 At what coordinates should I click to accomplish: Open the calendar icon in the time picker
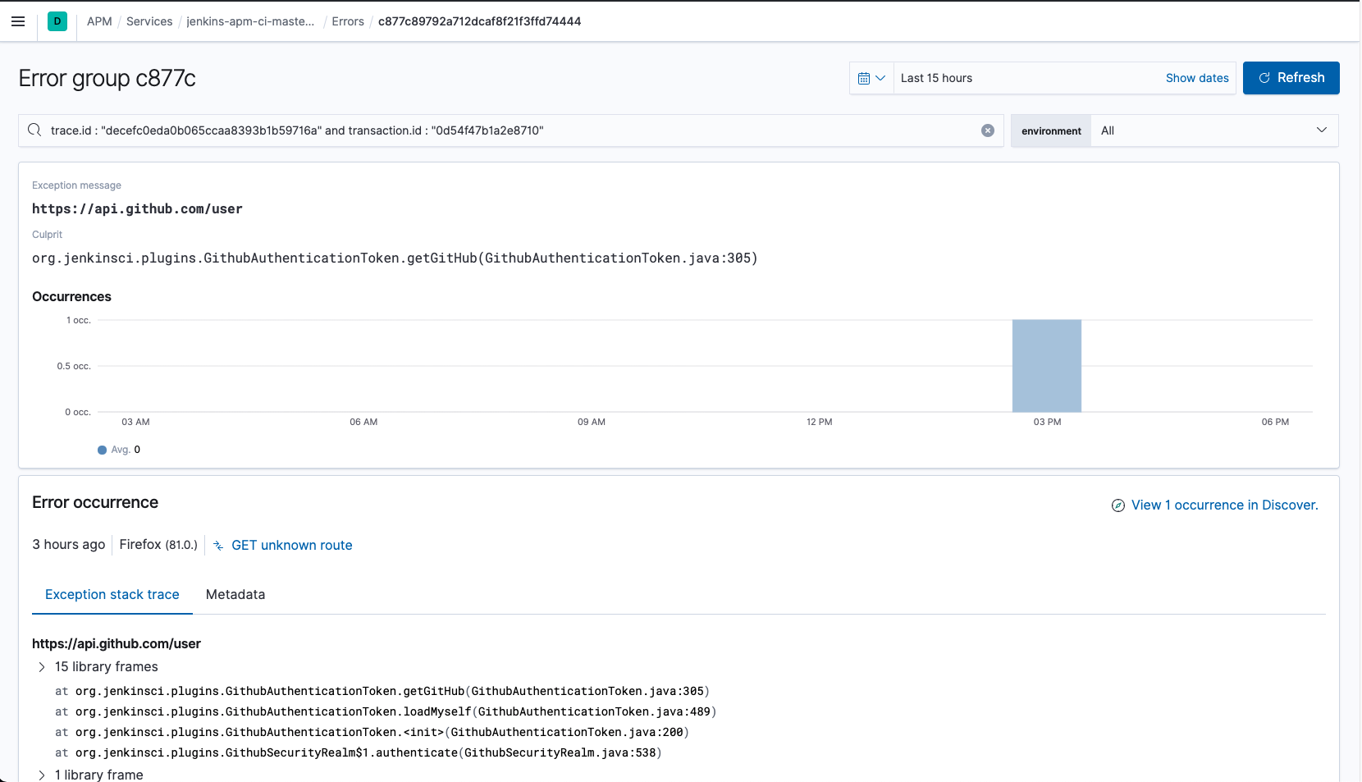click(x=866, y=77)
